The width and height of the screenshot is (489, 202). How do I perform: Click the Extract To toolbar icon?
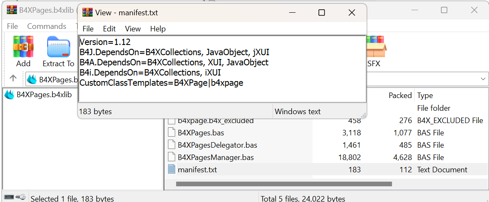click(x=58, y=47)
